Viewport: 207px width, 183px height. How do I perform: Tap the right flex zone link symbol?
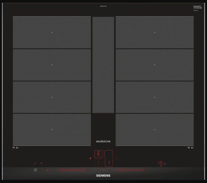click(116, 158)
